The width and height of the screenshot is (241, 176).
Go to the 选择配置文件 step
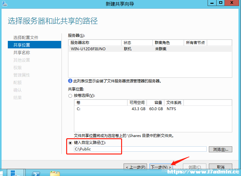pyautogui.click(x=26, y=37)
